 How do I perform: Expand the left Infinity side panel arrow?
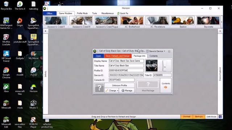click(46, 31)
